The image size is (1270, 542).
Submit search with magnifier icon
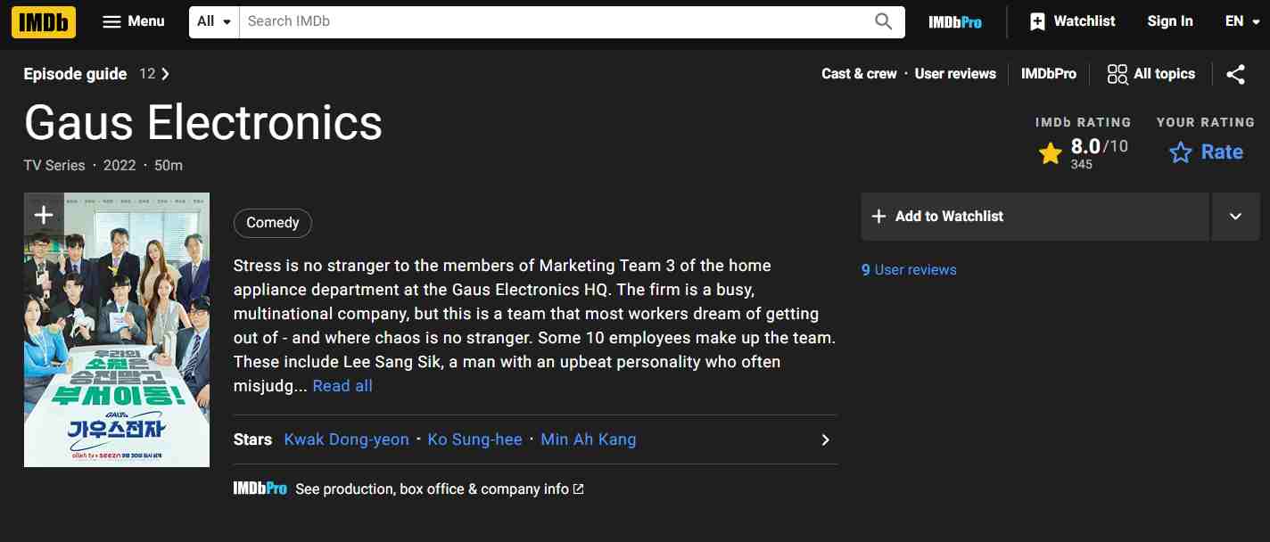(884, 21)
